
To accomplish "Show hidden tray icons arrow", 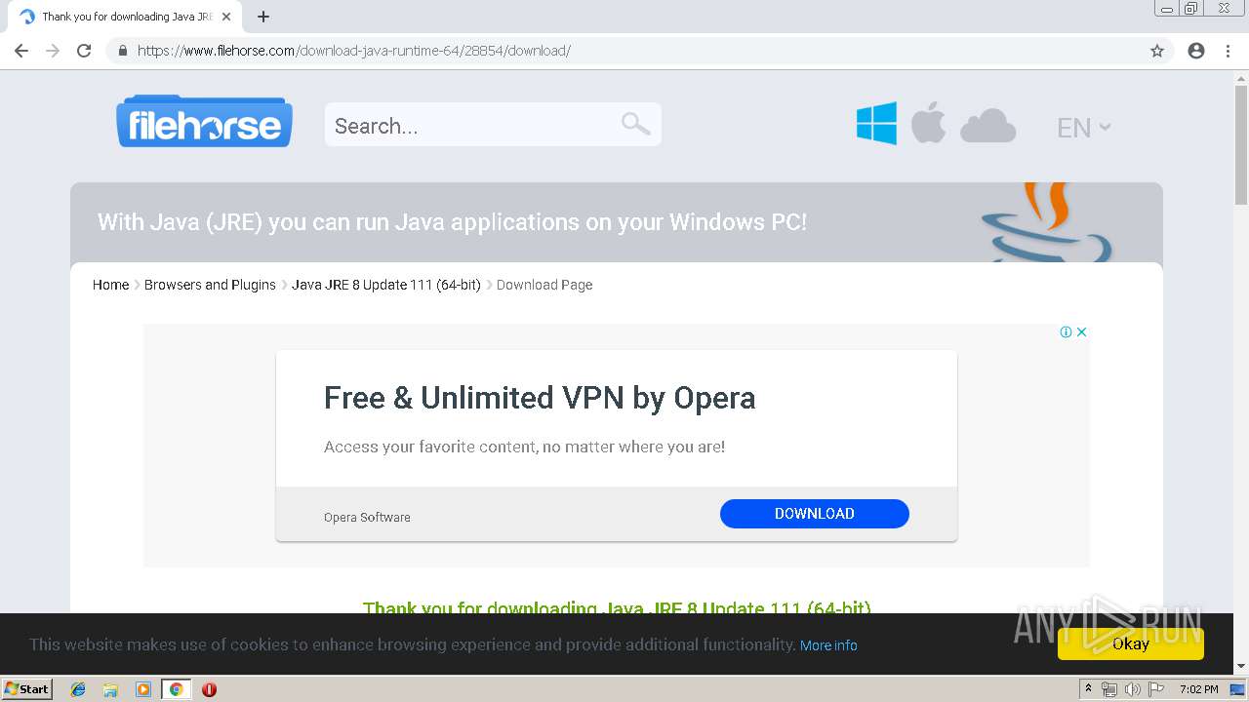I will (1088, 689).
